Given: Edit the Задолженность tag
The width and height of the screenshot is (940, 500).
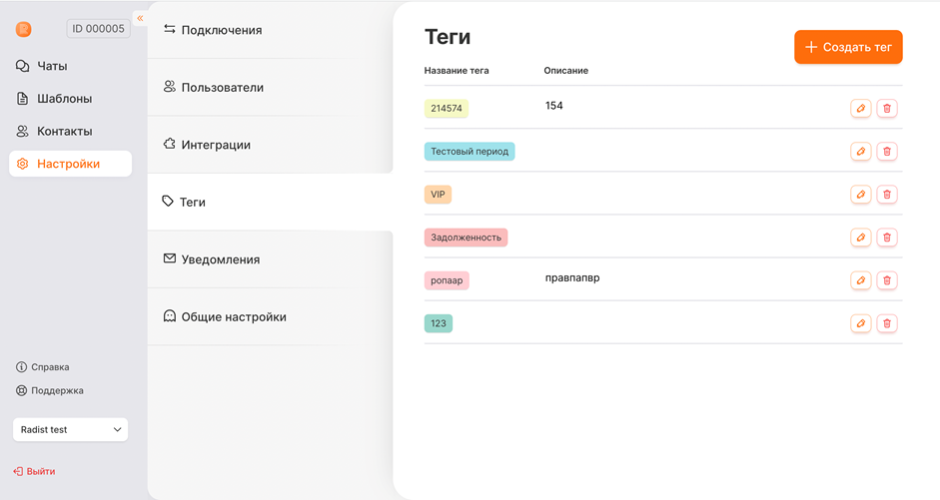Looking at the screenshot, I should click(x=860, y=238).
